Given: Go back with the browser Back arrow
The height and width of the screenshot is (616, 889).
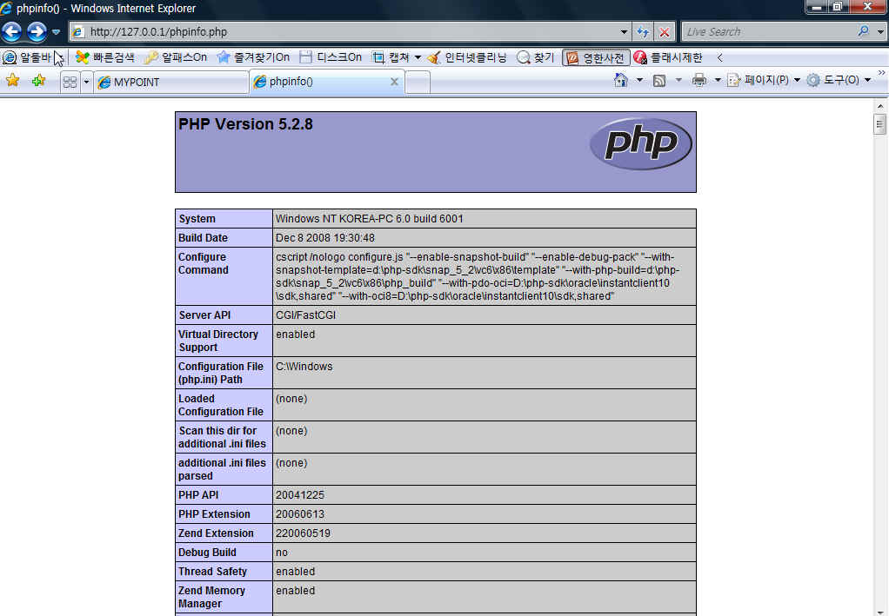Looking at the screenshot, I should (x=10, y=31).
